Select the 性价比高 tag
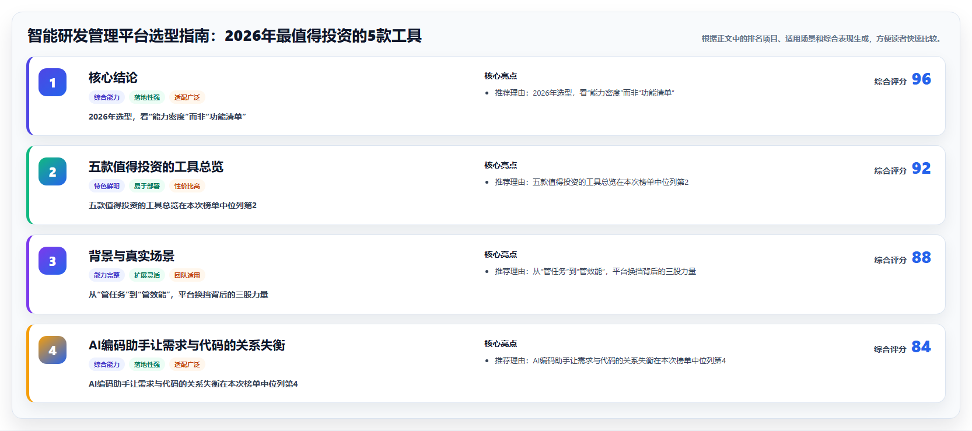Screen dimensions: 972x431 tap(187, 186)
